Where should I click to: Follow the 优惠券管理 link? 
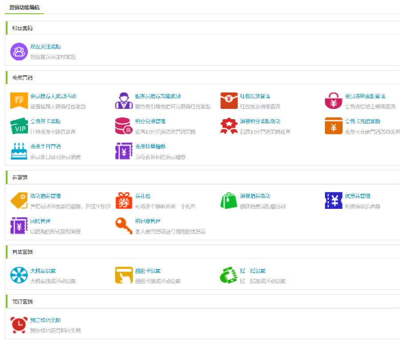click(x=357, y=196)
